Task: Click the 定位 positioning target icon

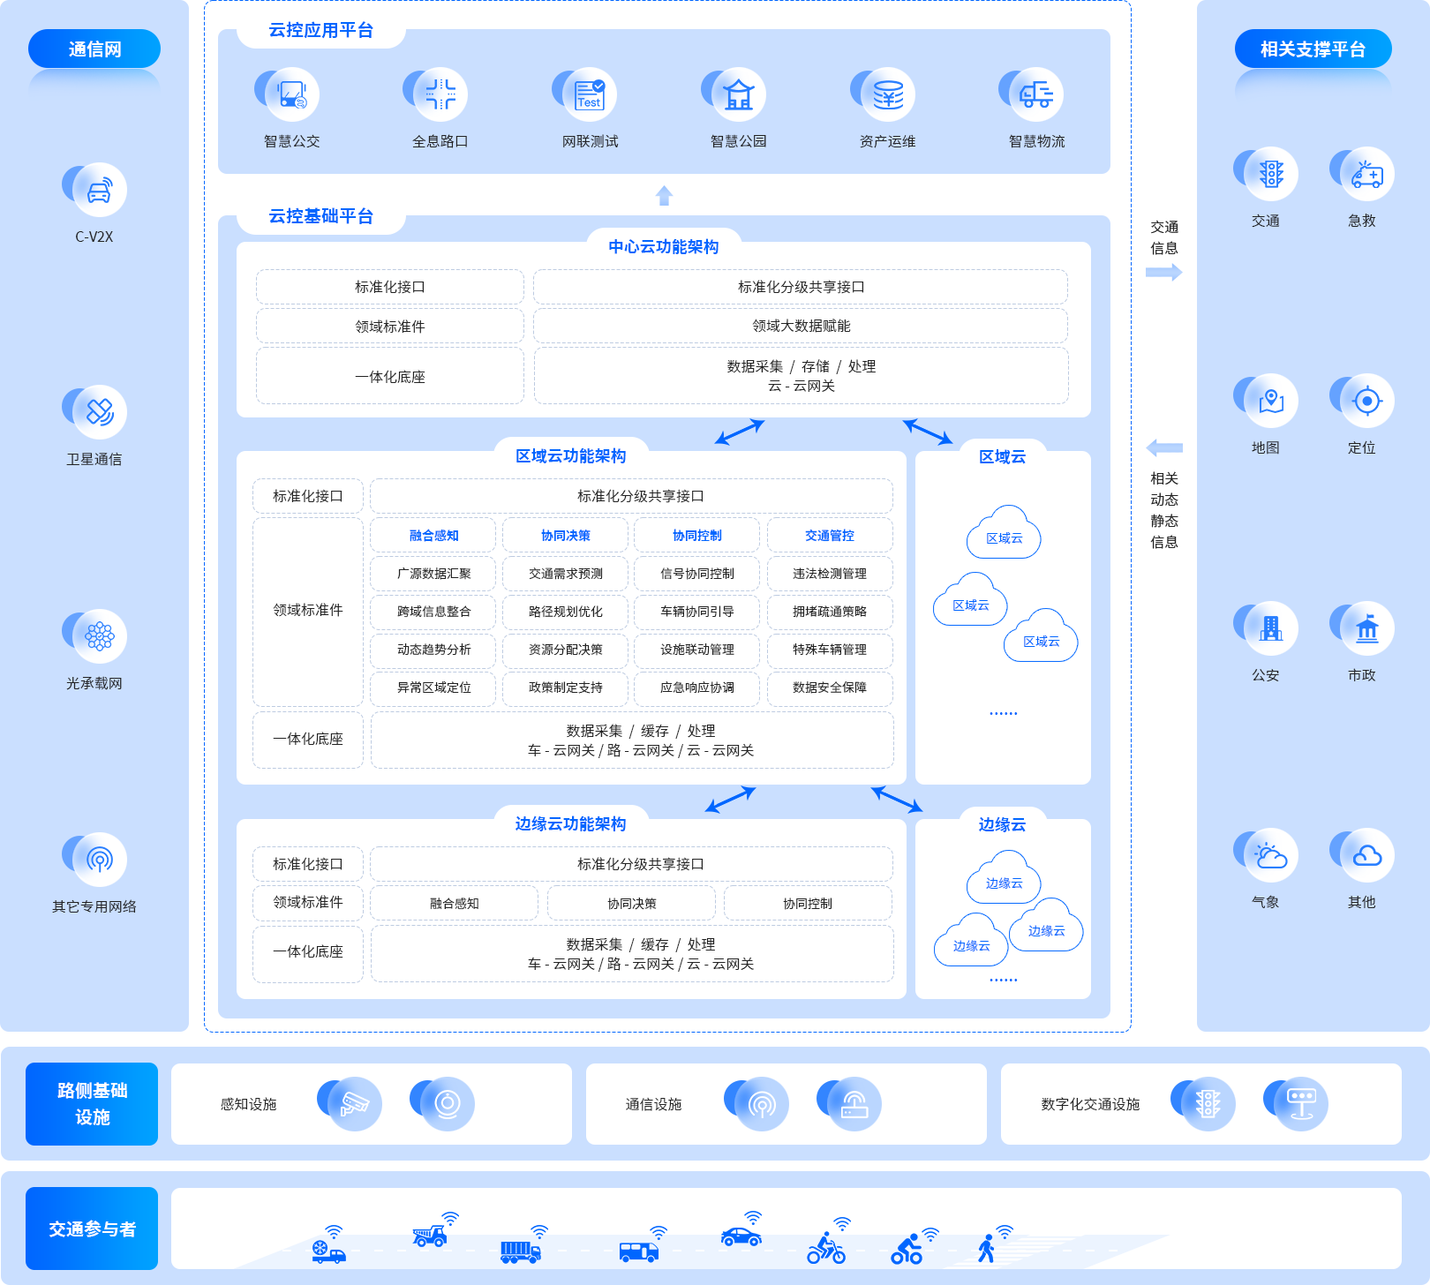Action: (x=1366, y=401)
